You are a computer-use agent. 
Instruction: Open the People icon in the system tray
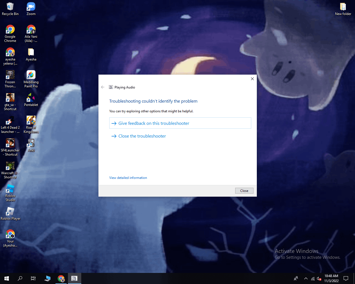(296, 278)
